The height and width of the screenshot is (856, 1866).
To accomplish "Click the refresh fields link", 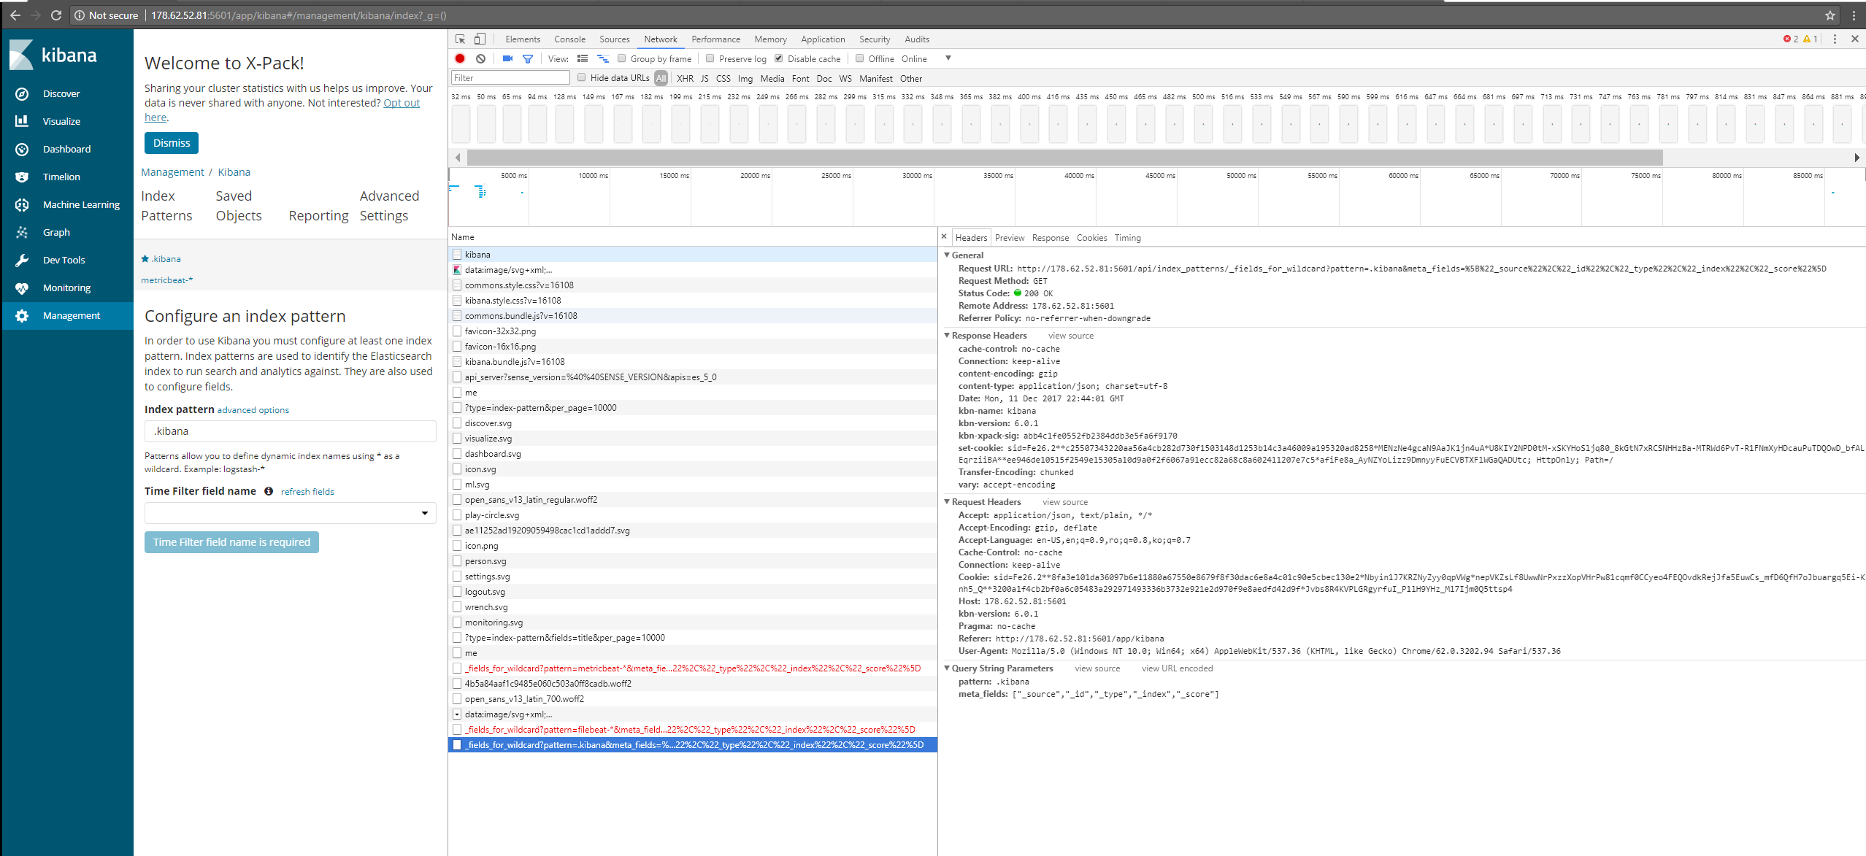I will (x=307, y=493).
